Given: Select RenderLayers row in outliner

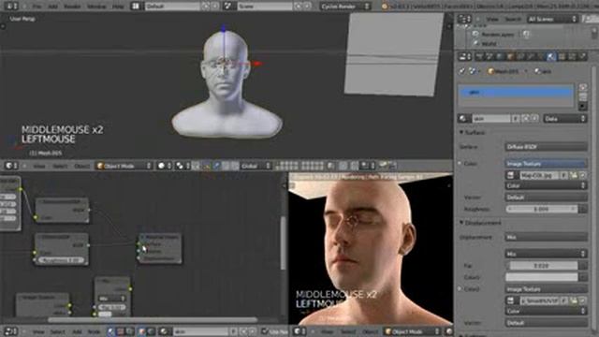Looking at the screenshot, I should [497, 35].
